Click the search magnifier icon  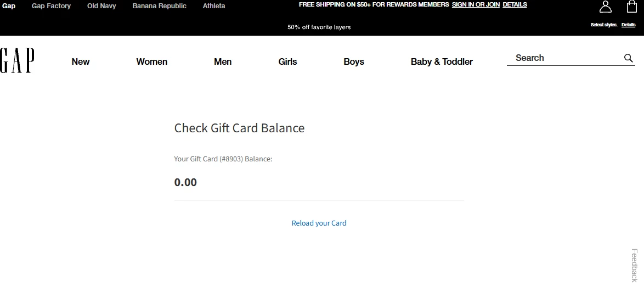[629, 58]
